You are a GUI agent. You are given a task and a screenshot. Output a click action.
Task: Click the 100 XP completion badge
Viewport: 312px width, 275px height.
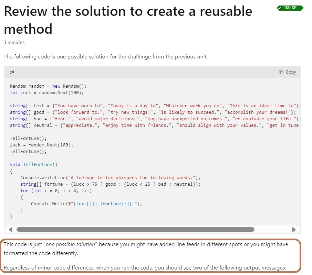289,8
